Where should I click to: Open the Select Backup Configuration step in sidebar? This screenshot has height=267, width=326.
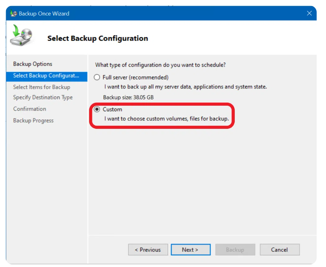click(x=46, y=76)
